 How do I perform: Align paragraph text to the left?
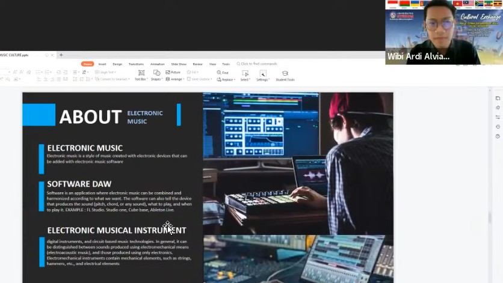point(39,79)
